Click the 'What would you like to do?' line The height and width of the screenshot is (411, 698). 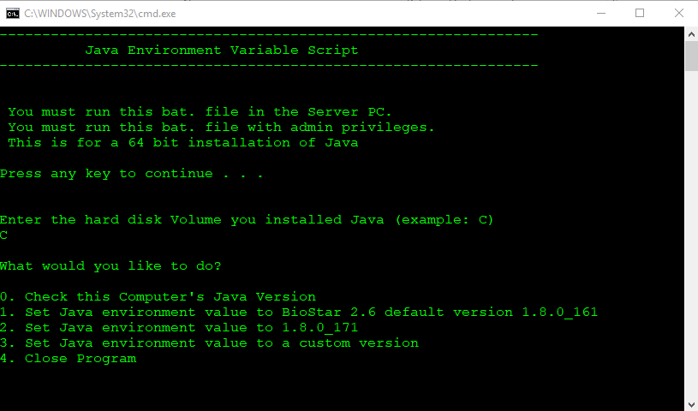pos(110,266)
